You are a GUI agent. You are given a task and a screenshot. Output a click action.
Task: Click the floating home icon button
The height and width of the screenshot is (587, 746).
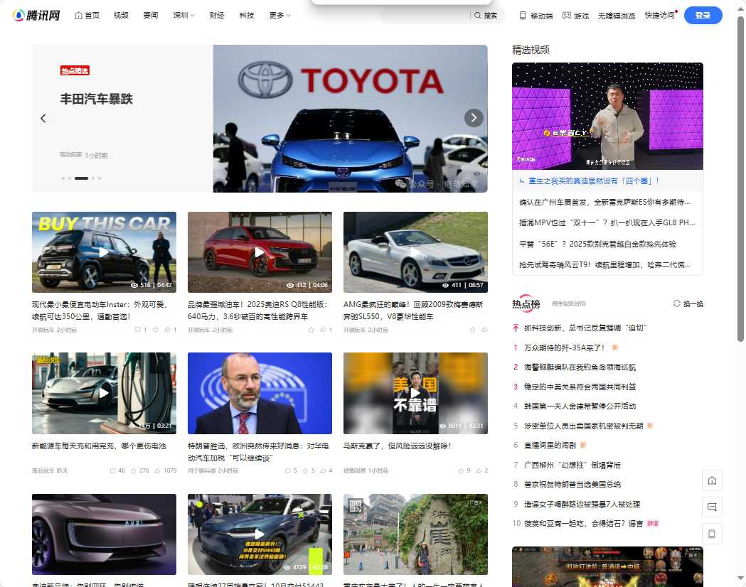click(712, 480)
